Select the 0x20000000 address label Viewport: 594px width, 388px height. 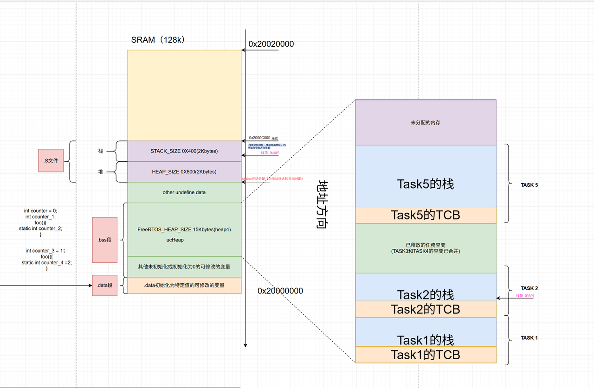point(280,291)
